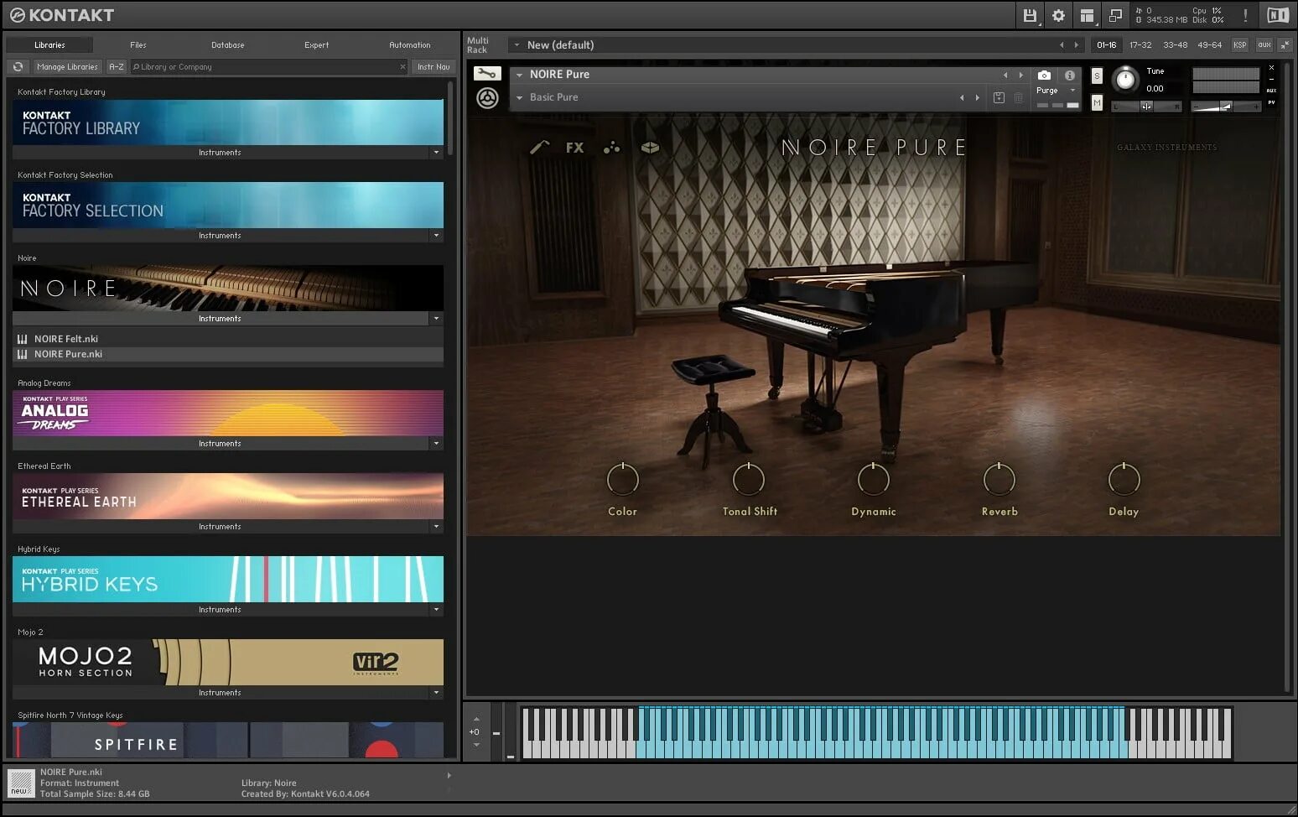Expand Analog Dreams Instruments dropdown
The image size is (1298, 817).
(x=436, y=444)
